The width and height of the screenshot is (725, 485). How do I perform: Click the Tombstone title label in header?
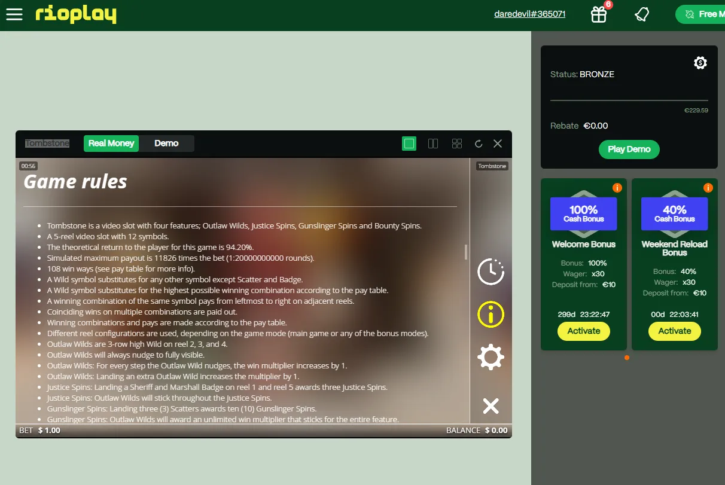point(47,144)
